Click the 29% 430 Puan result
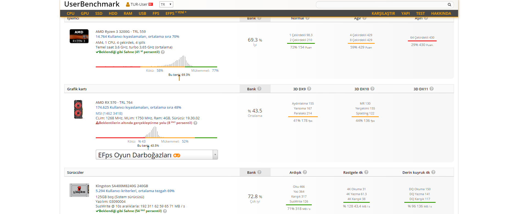Screen dimensions: 516x214 422,45
